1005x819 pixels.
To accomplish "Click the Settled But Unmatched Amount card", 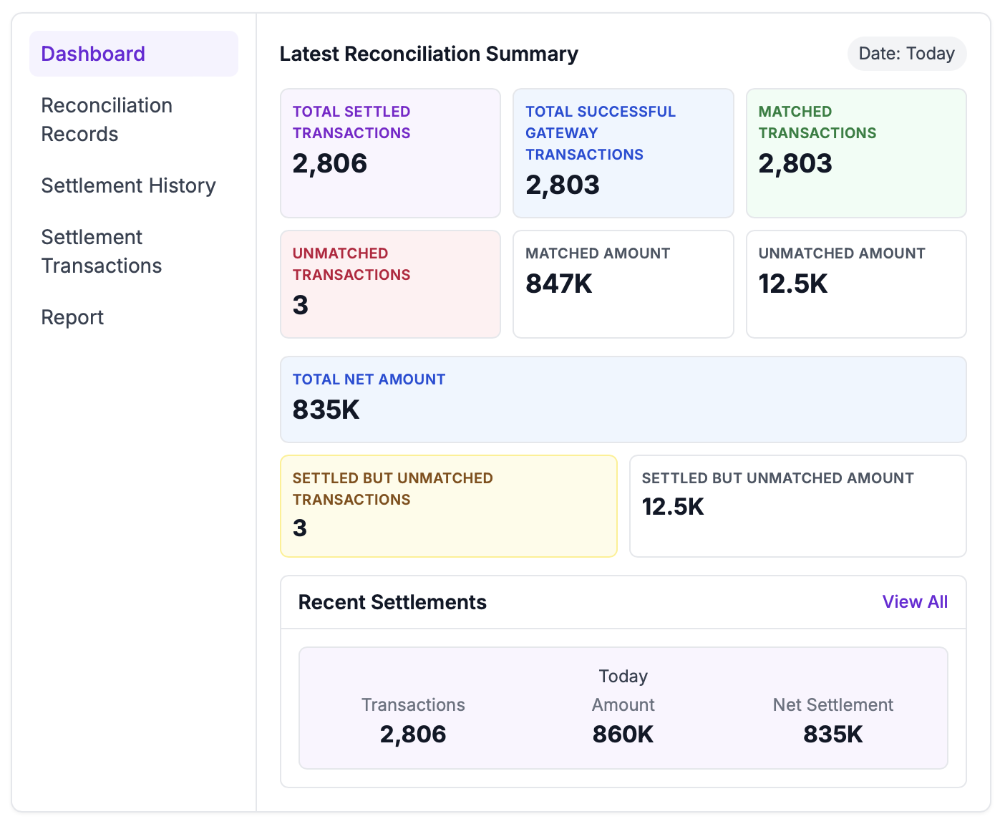I will [x=797, y=505].
